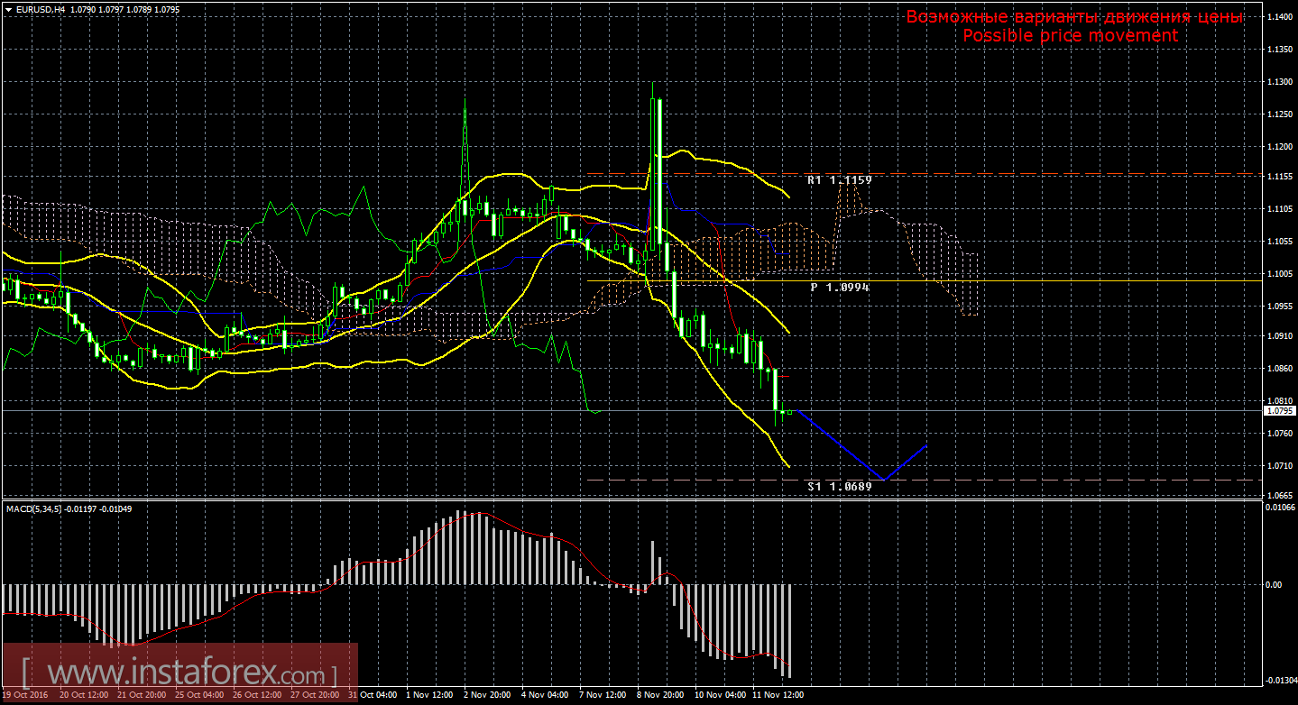1298x705 pixels.
Task: Click the 'Possible price movement' heading
Action: [1071, 35]
